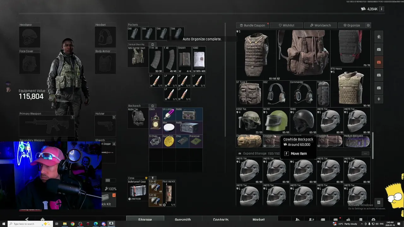Open the Wishlist
The width and height of the screenshot is (404, 227).
click(x=286, y=25)
